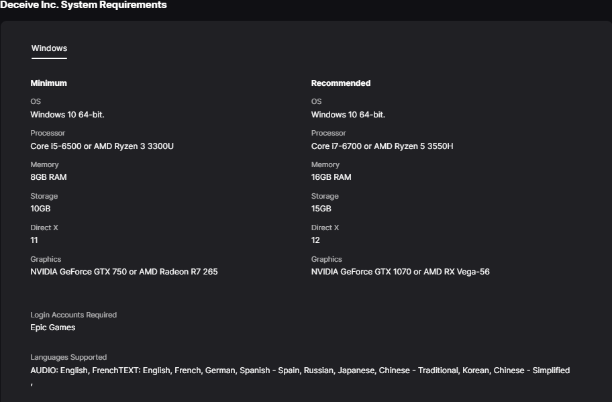This screenshot has width=612, height=402.
Task: Click the Direct X 12 value
Action: coord(315,240)
